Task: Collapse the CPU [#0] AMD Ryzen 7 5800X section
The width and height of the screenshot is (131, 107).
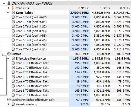Action: [4, 4]
